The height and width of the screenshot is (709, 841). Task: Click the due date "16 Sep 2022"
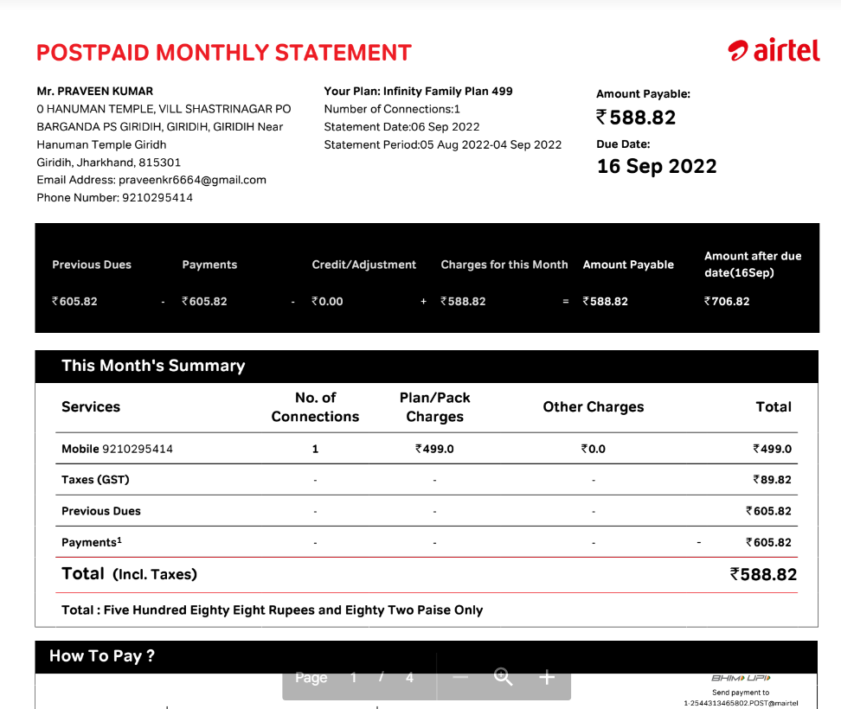point(657,166)
